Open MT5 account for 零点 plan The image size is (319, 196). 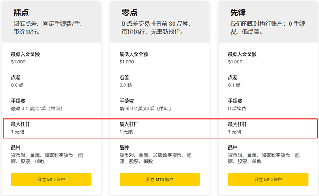[159, 179]
